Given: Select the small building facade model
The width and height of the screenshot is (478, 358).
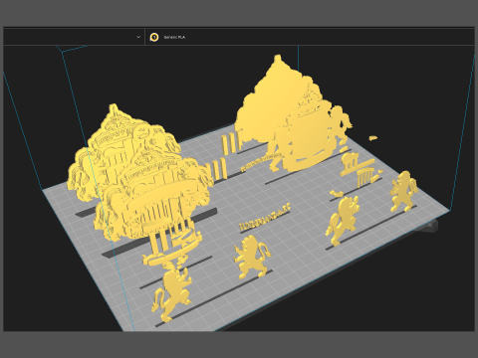Looking at the screenshot, I should [x=354, y=163].
